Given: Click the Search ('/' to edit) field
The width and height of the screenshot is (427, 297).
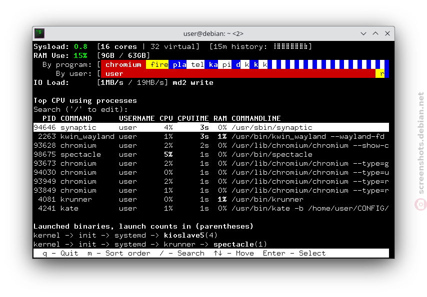Looking at the screenshot, I should 80,109.
